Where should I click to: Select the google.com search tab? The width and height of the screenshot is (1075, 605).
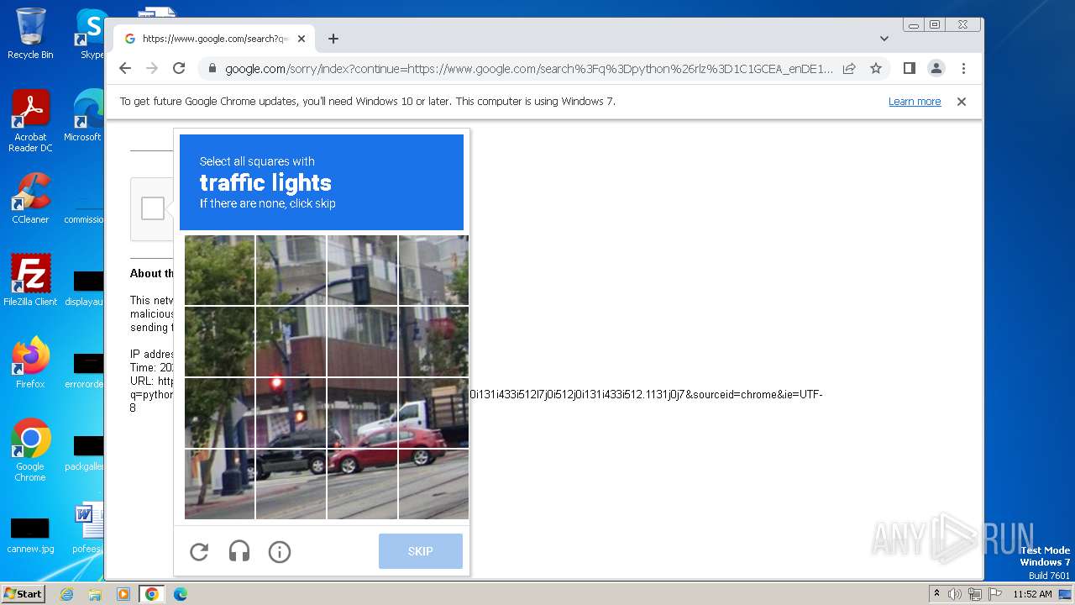pyautogui.click(x=214, y=39)
